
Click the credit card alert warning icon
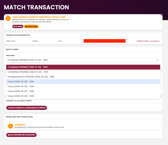pyautogui.click(x=8, y=19)
